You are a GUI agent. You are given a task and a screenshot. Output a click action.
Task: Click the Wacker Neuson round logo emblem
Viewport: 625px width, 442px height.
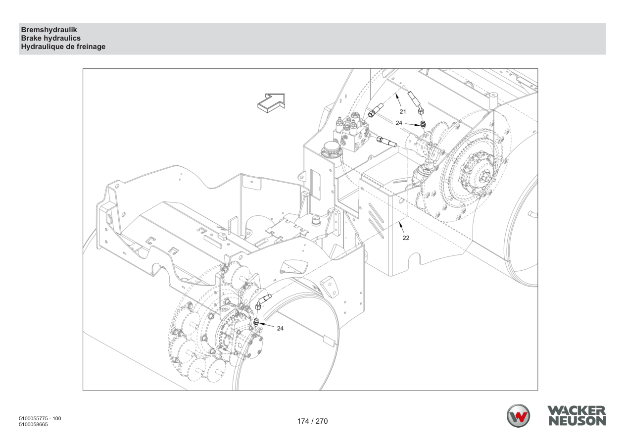tap(518, 416)
